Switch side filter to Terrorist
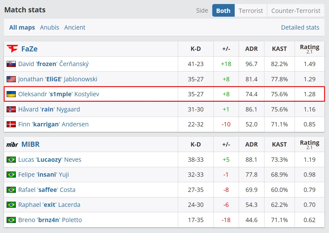This screenshot has height=233, width=329. (251, 11)
